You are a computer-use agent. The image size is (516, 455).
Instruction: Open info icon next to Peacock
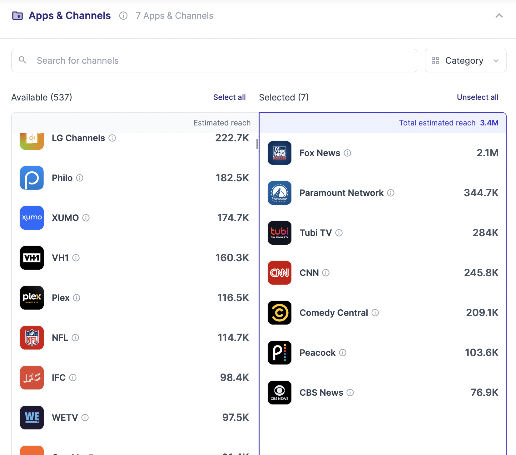(343, 353)
